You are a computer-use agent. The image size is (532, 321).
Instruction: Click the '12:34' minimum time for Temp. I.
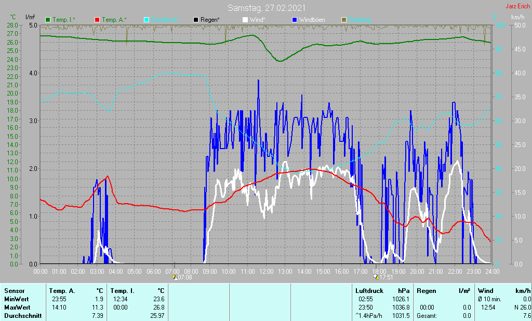(121, 299)
